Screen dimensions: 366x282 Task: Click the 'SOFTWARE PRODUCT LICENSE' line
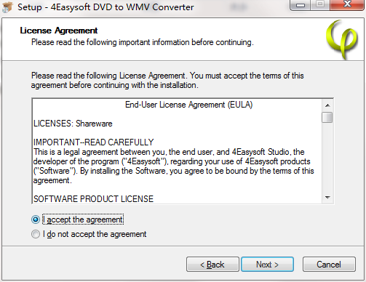tap(93, 199)
